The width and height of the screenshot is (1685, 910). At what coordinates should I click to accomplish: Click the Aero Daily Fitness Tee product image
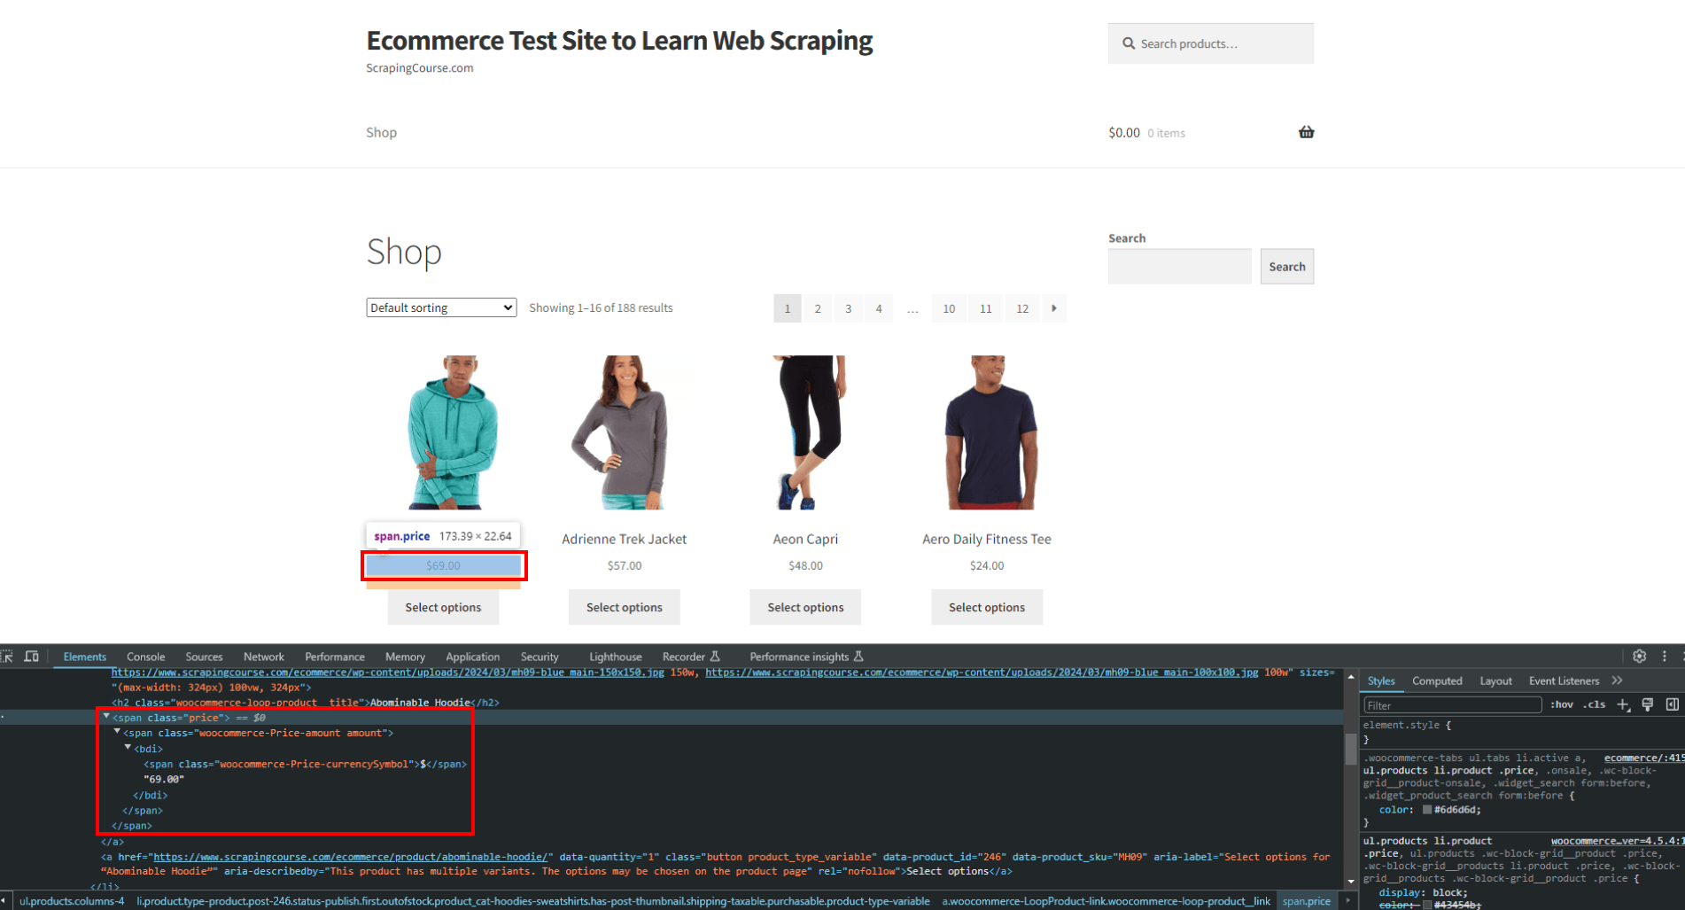990,432
